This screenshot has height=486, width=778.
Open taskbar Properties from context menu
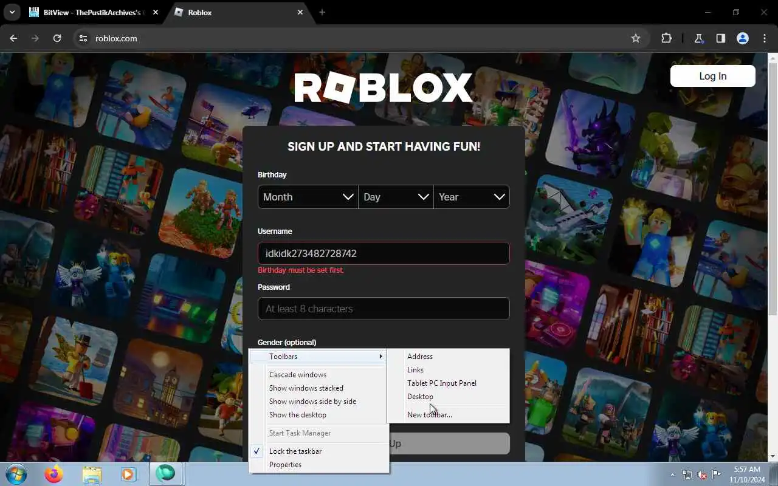click(318, 465)
